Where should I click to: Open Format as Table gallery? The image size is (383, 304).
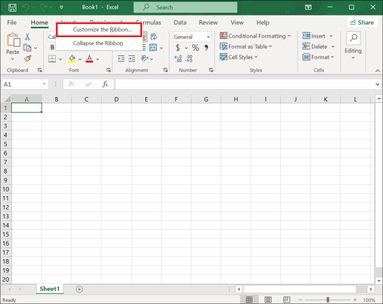pos(246,47)
